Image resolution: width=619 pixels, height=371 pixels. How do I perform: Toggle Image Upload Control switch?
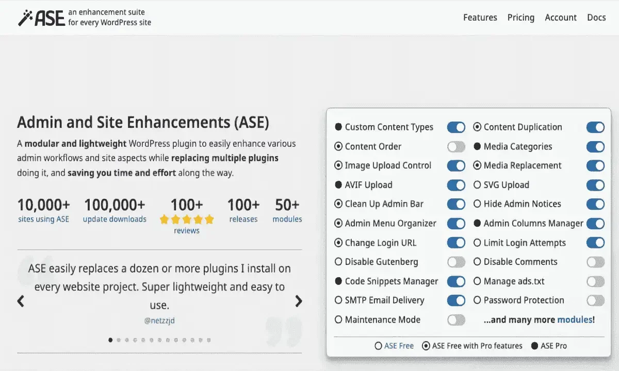coord(456,166)
